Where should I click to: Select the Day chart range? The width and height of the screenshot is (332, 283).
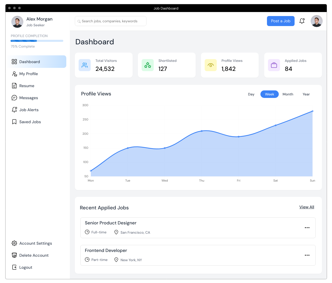[x=251, y=94]
